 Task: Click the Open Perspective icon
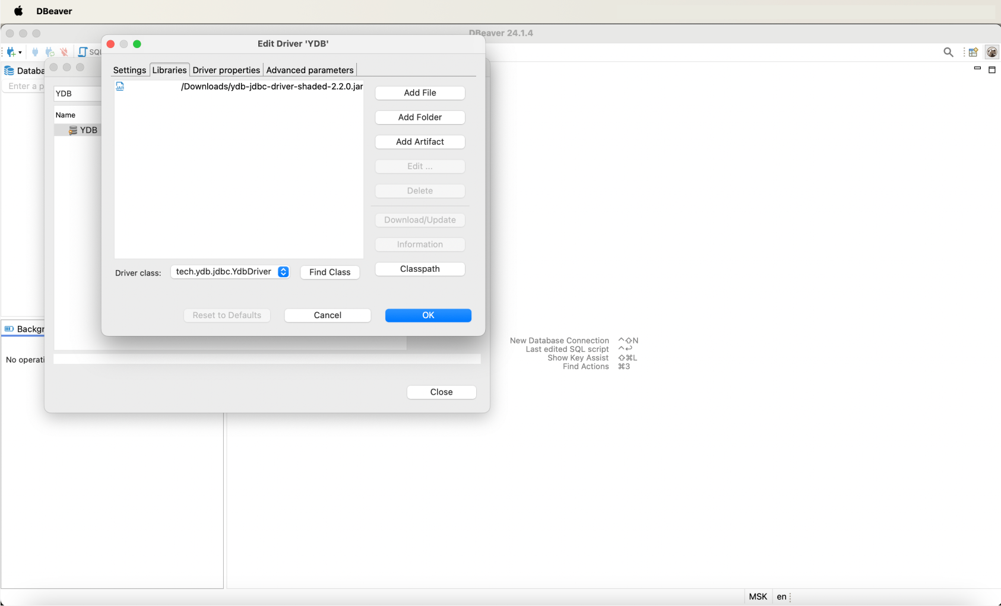973,52
